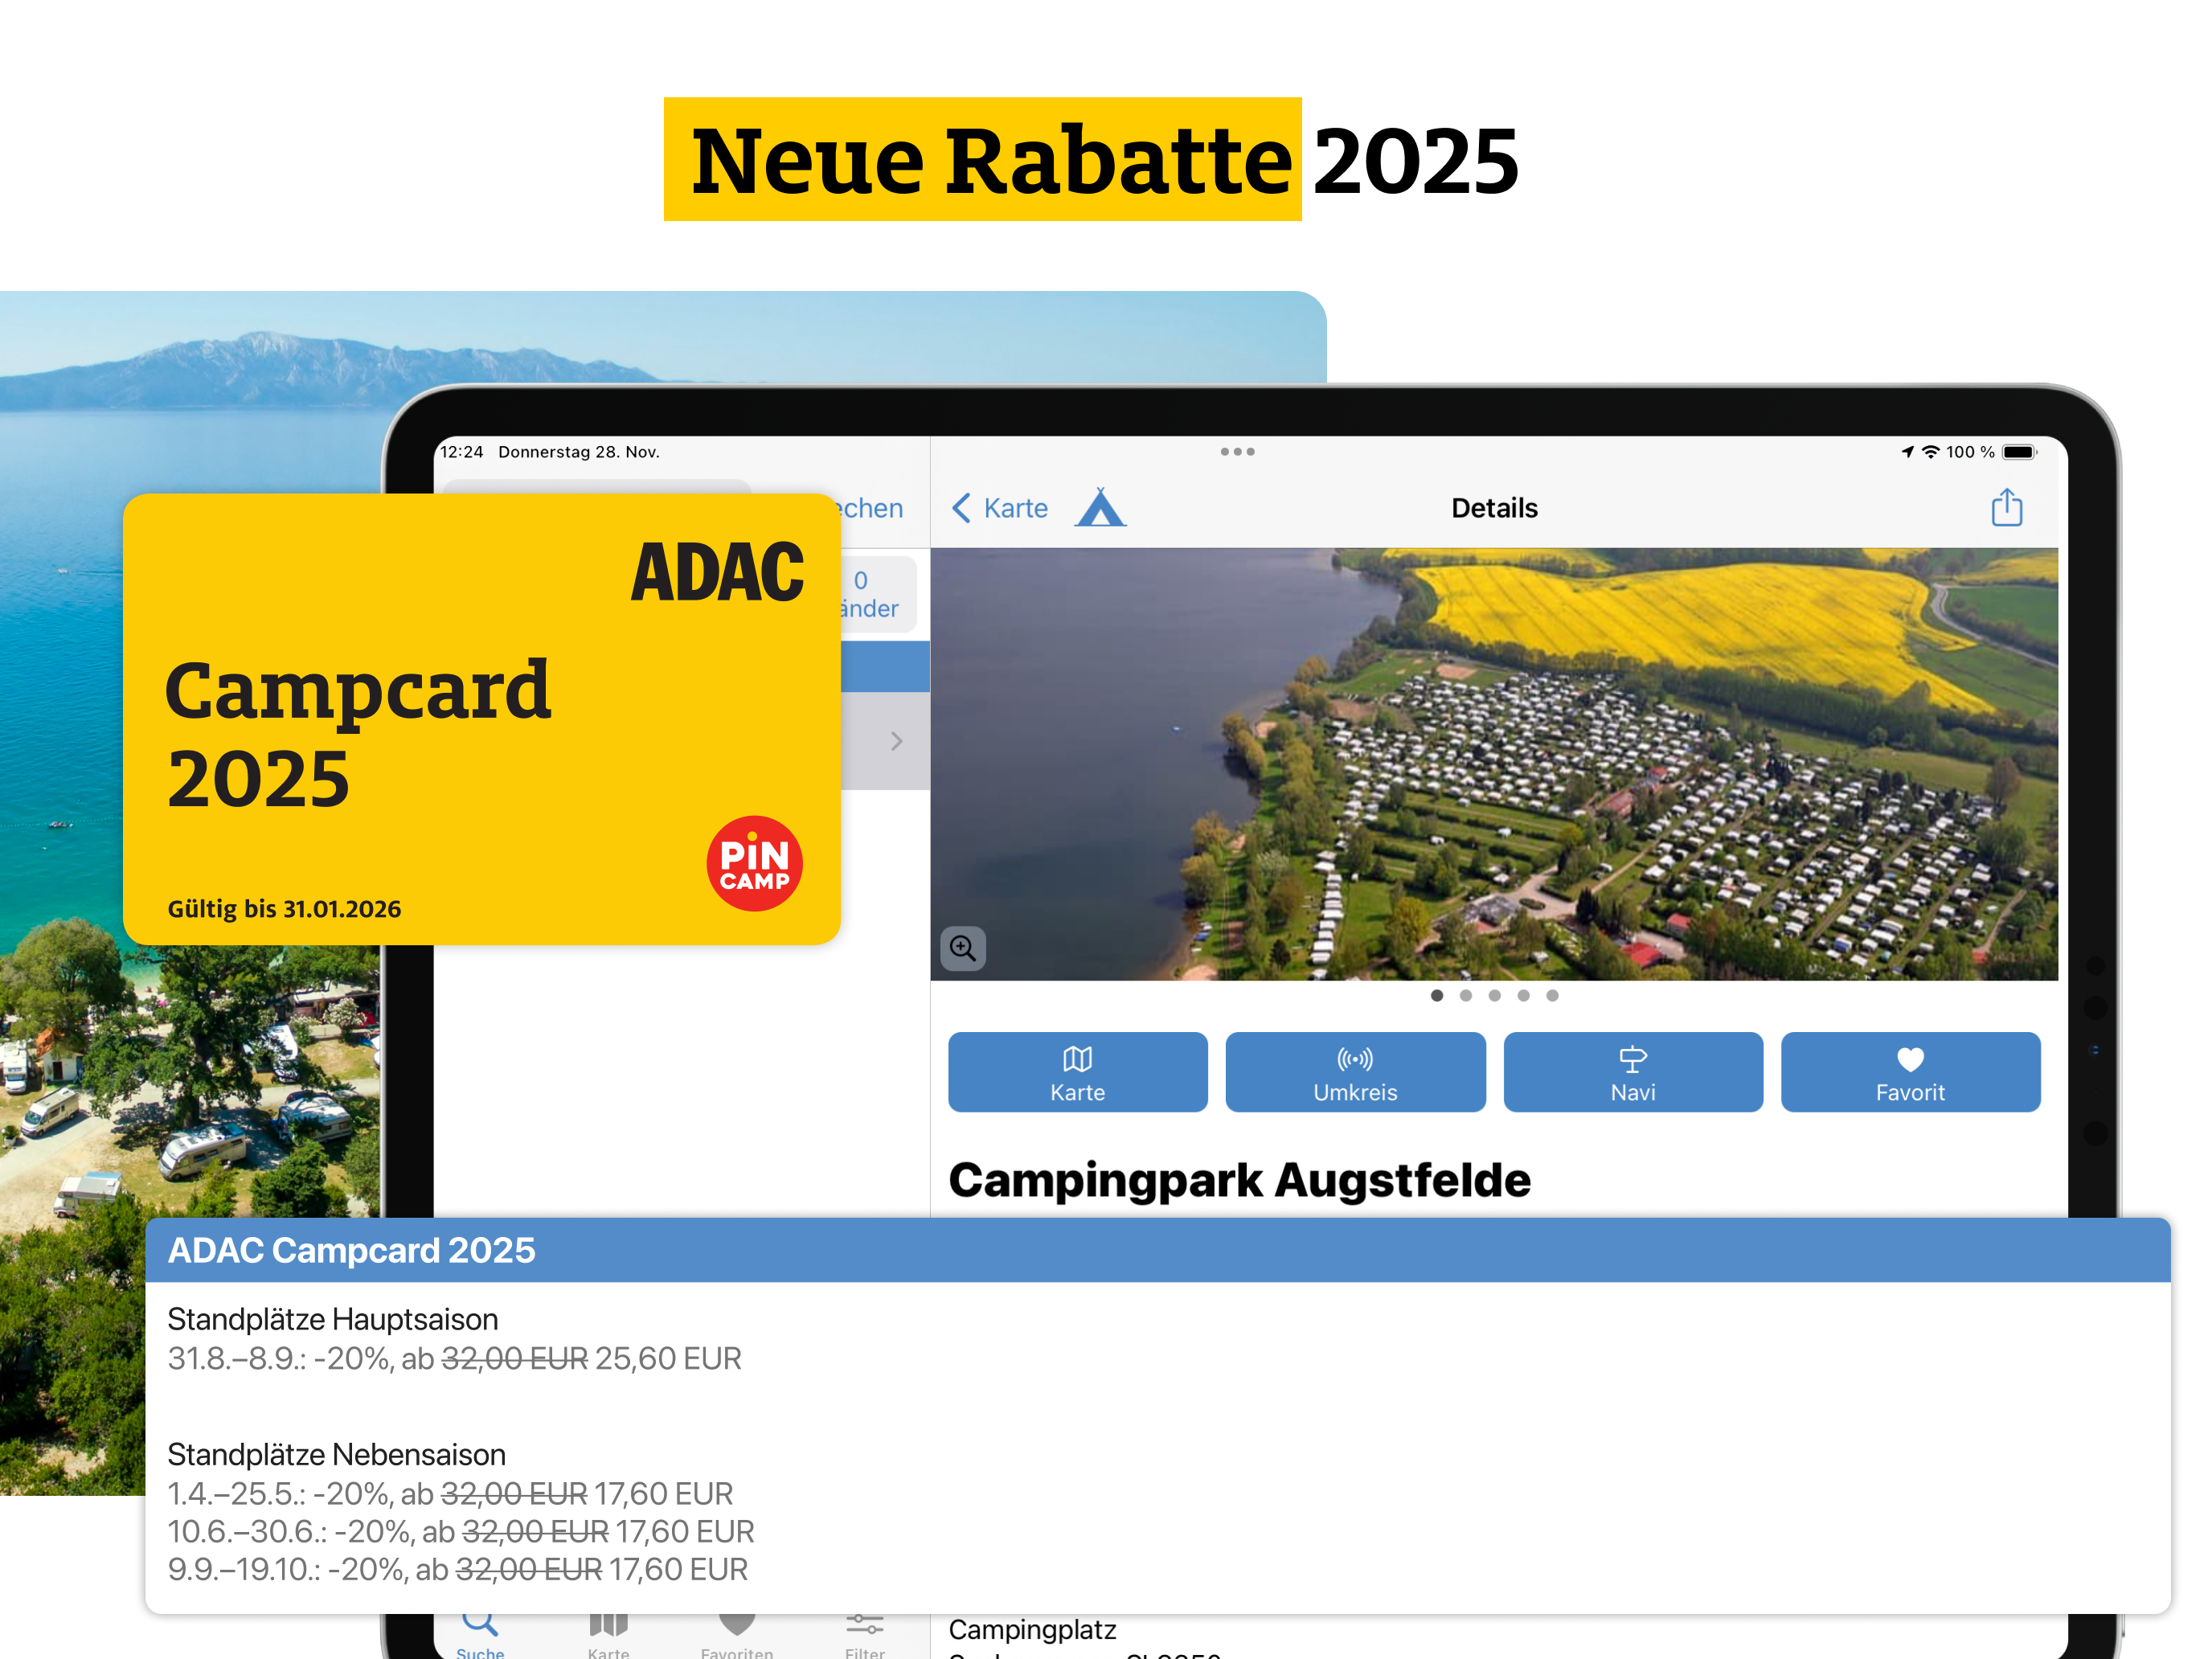Select the 31.8.–8.9. discount line
The width and height of the screenshot is (2212, 1659).
454,1358
